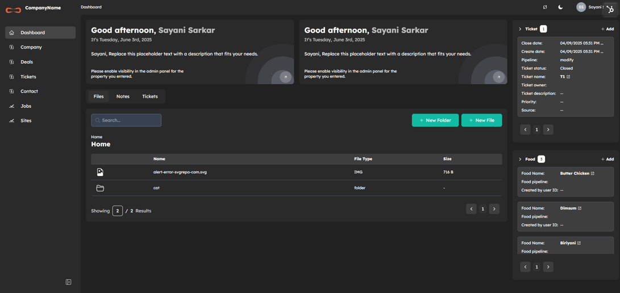Collapse the Food panel chevron
This screenshot has height=293, width=620.
click(x=520, y=159)
